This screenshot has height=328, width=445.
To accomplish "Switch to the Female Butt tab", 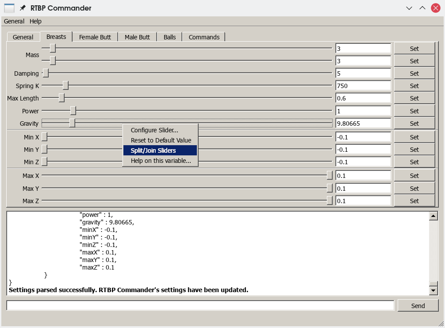I will (95, 37).
